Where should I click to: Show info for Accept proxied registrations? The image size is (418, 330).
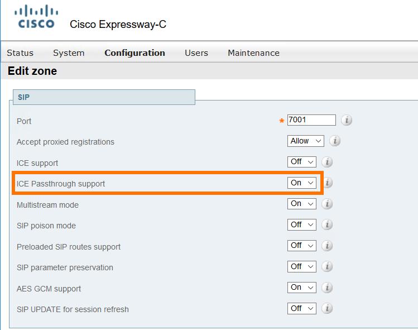point(335,141)
